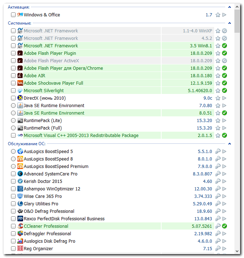Click the star icon for Windows & Office
The height and width of the screenshot is (258, 244).
click(x=218, y=15)
